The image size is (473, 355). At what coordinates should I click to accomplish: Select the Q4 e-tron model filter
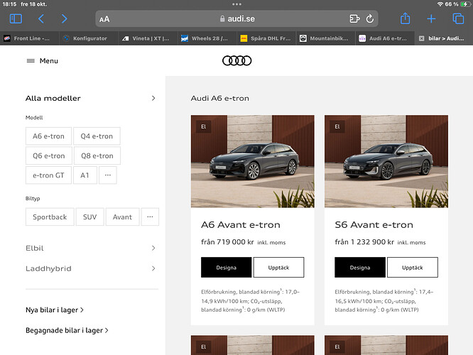click(97, 136)
